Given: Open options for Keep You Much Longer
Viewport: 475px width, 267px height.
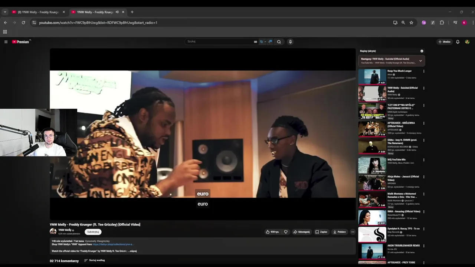Looking at the screenshot, I should click(x=424, y=71).
